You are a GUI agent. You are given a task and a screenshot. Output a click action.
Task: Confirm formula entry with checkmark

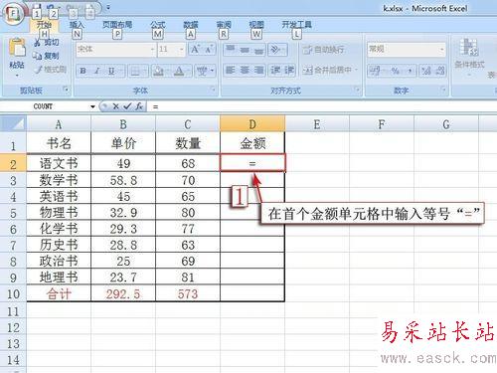point(127,106)
